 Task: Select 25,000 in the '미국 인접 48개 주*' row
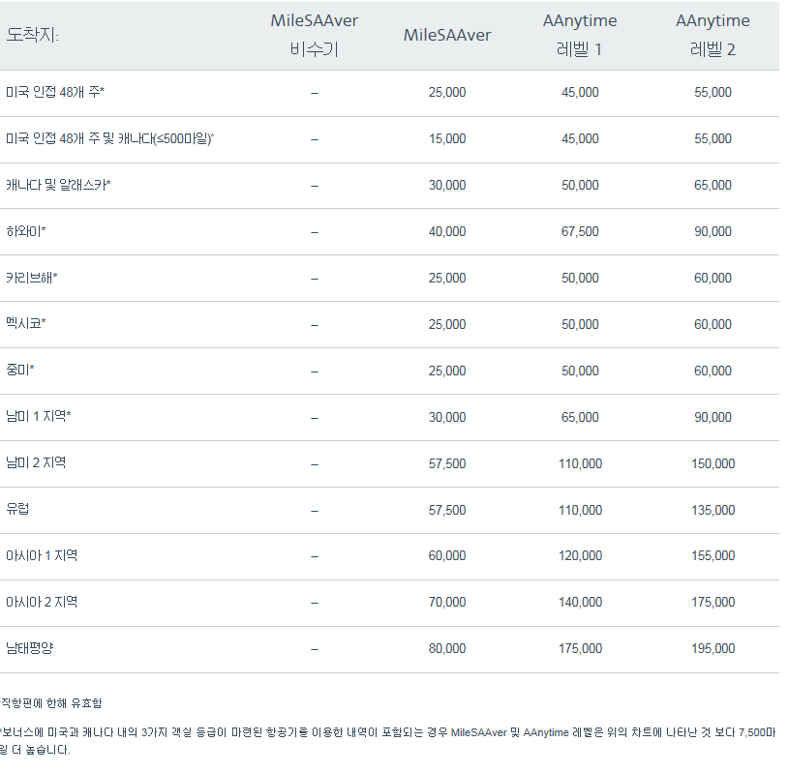(447, 93)
